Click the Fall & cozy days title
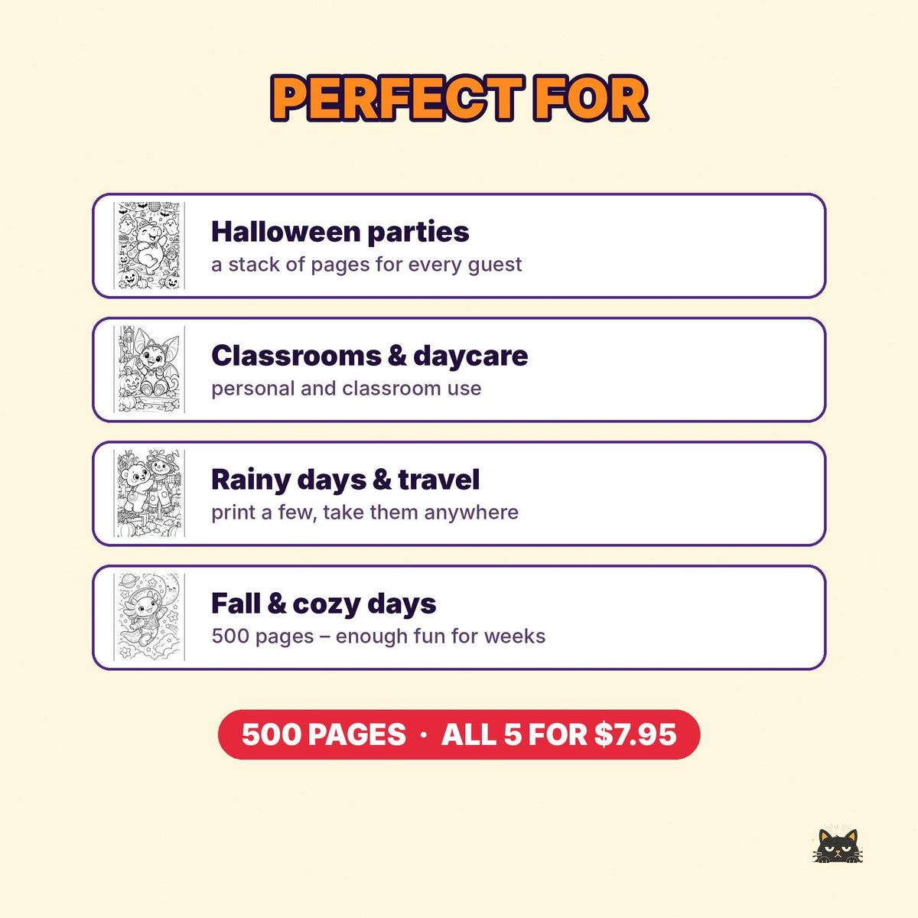 [324, 604]
